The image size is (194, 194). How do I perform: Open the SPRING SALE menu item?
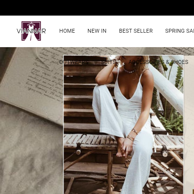pos(180,31)
